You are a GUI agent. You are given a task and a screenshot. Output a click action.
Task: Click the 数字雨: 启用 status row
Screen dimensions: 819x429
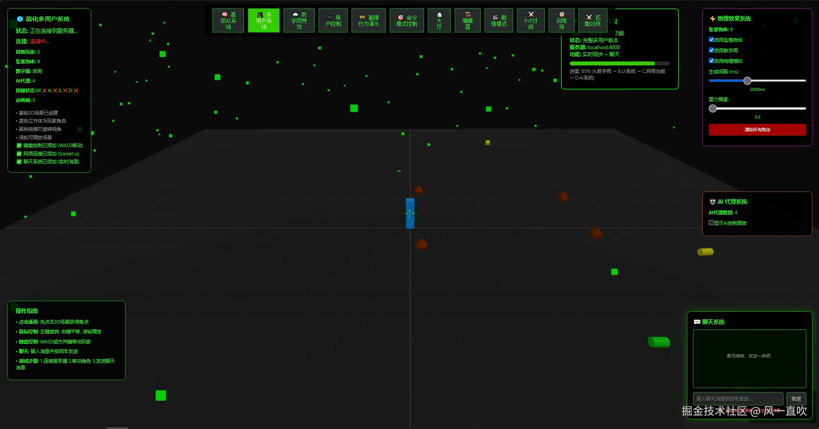(x=29, y=71)
